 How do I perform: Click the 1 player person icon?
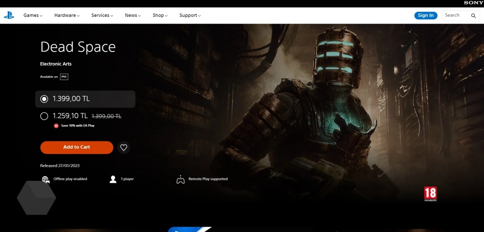coord(113,179)
